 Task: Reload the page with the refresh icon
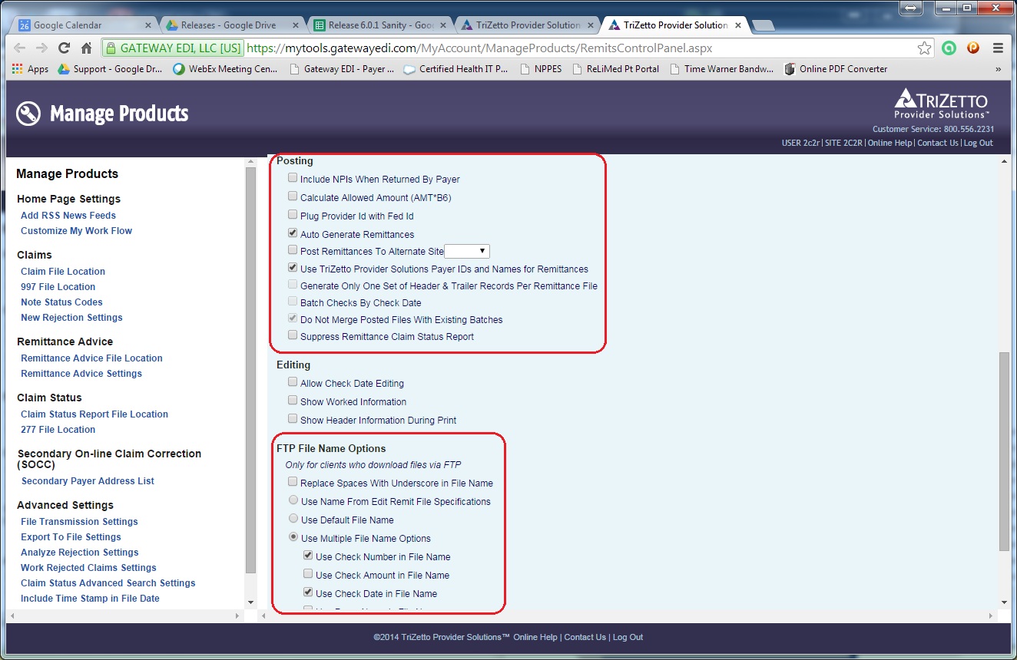65,48
